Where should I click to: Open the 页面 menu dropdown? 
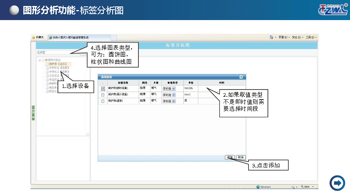284,37
